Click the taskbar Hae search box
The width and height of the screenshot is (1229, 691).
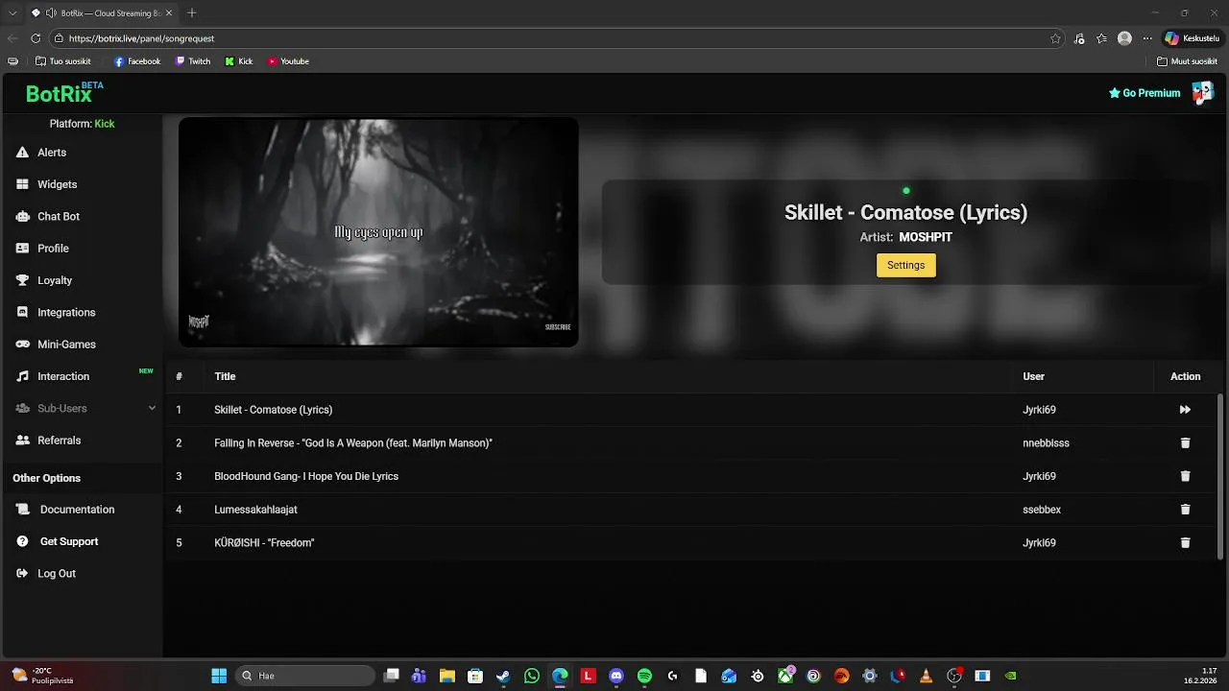pos(305,676)
